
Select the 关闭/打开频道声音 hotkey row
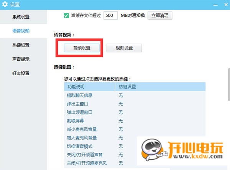[135, 155]
